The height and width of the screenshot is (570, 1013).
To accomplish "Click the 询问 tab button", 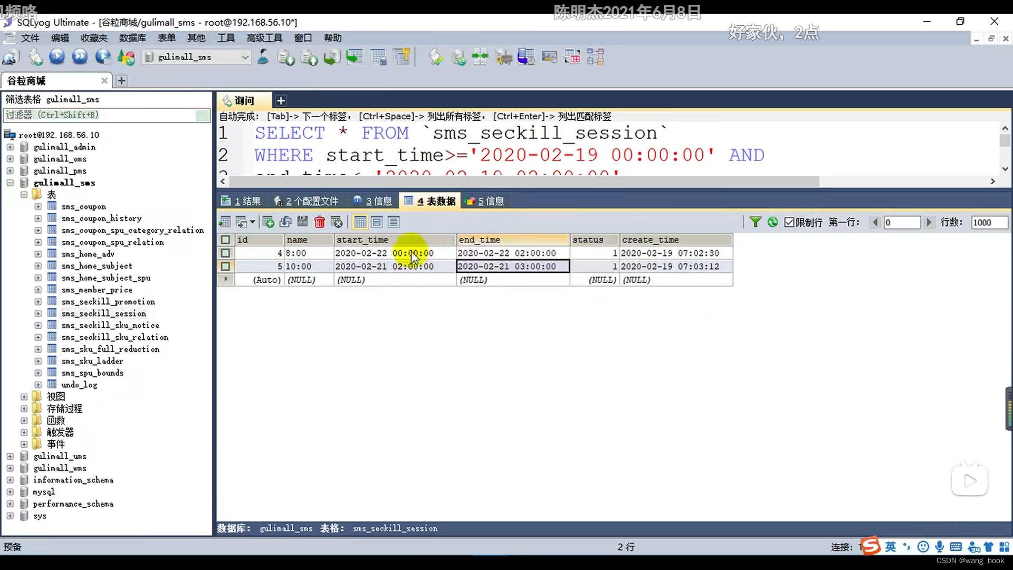I will tap(244, 100).
